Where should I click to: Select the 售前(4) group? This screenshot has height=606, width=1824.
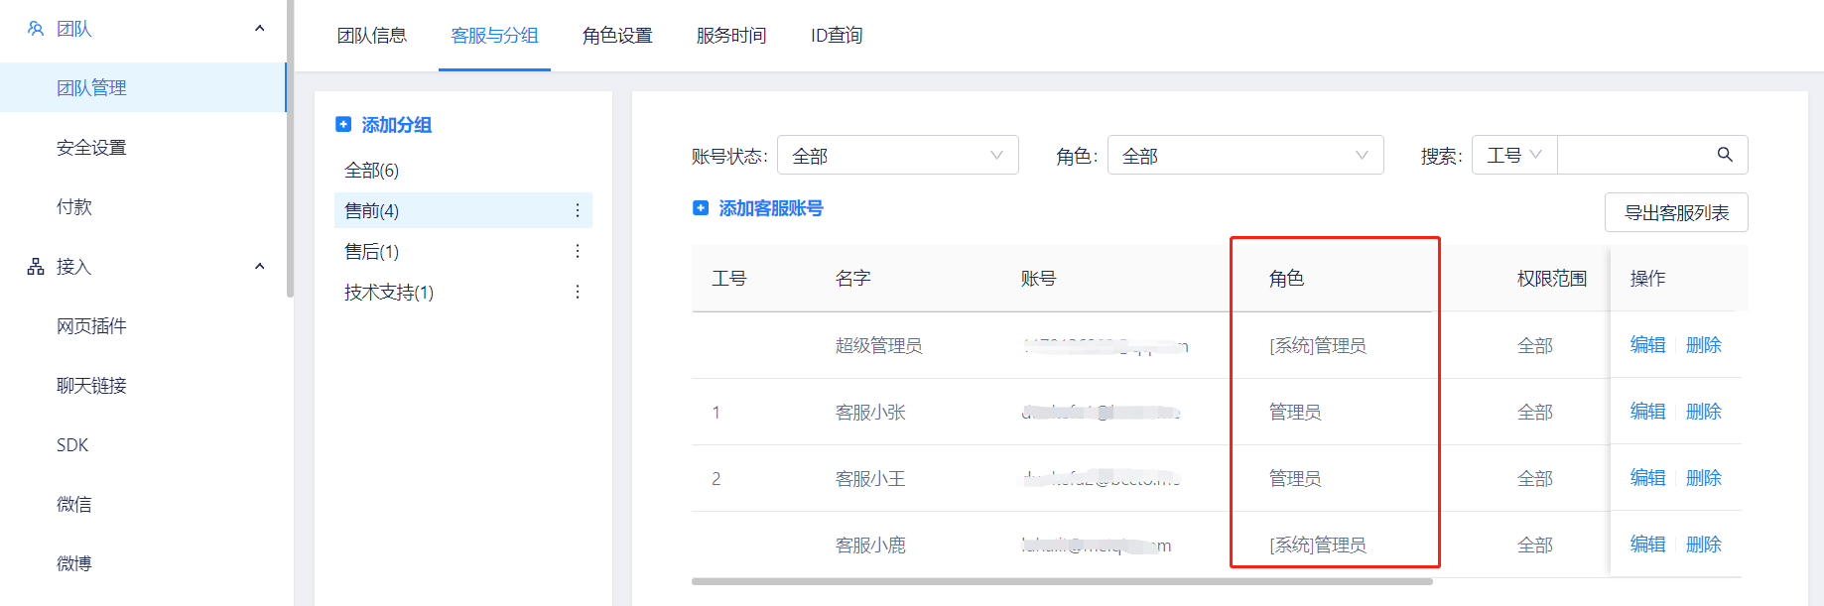(463, 210)
